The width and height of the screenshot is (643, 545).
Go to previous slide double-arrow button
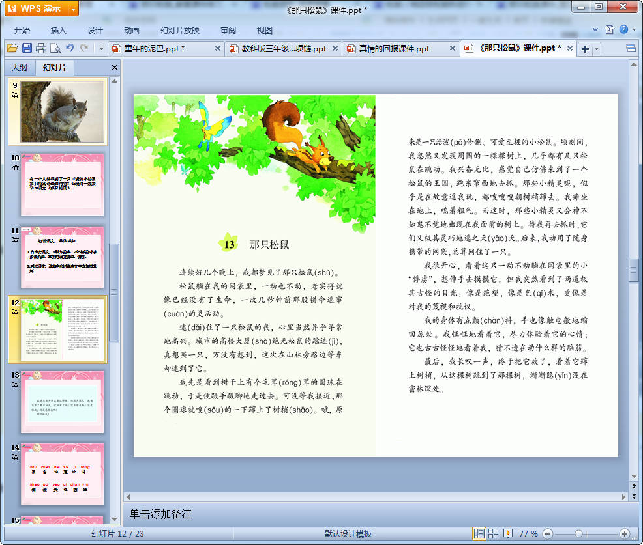point(634,486)
